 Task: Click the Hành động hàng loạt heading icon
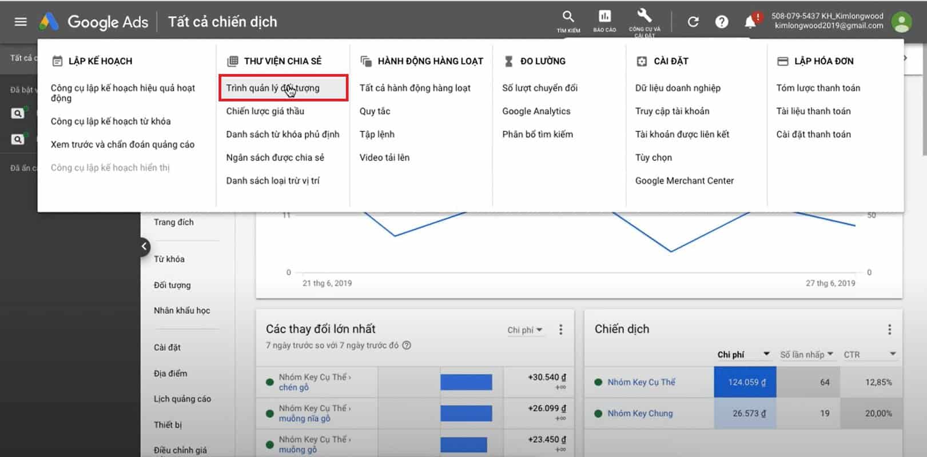pos(365,61)
